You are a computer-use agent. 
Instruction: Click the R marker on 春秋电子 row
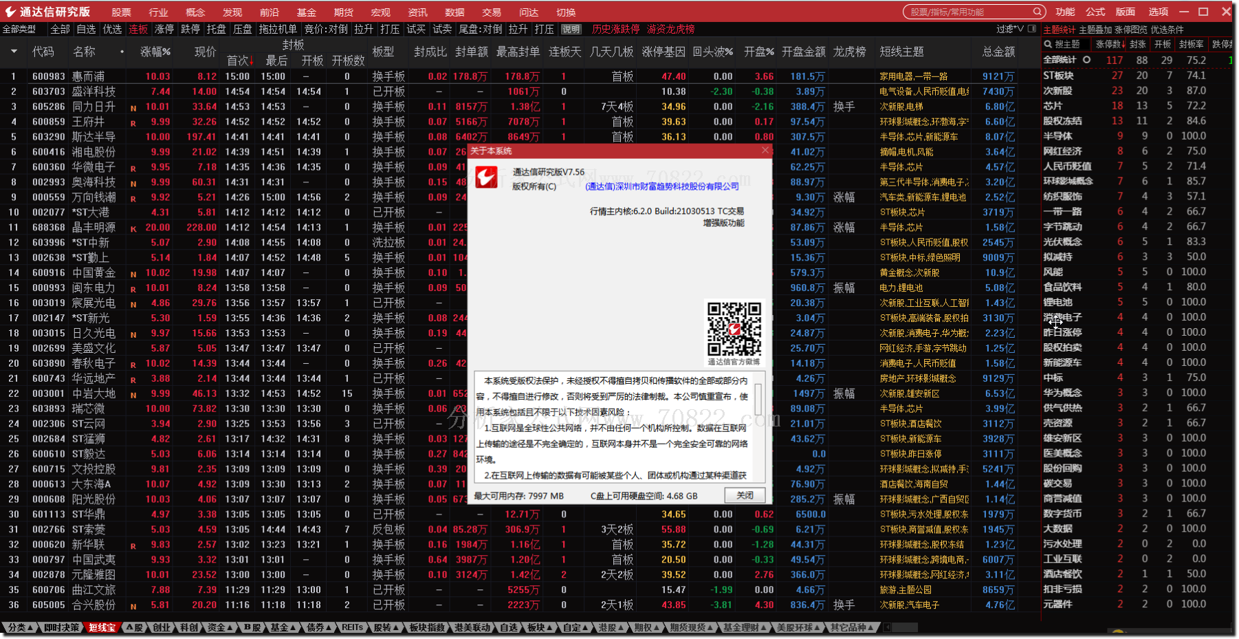click(133, 365)
